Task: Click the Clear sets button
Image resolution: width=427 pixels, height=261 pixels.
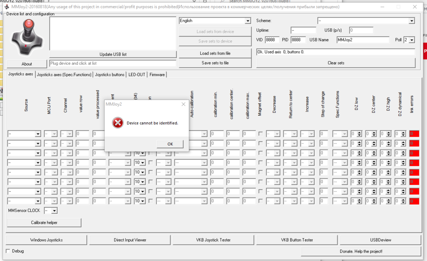Action: [x=336, y=63]
